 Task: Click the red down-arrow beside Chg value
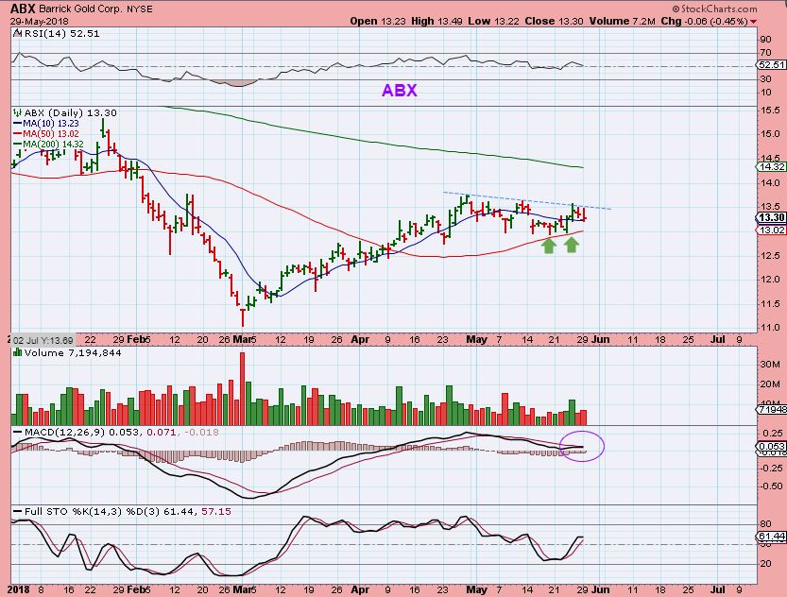coord(753,22)
